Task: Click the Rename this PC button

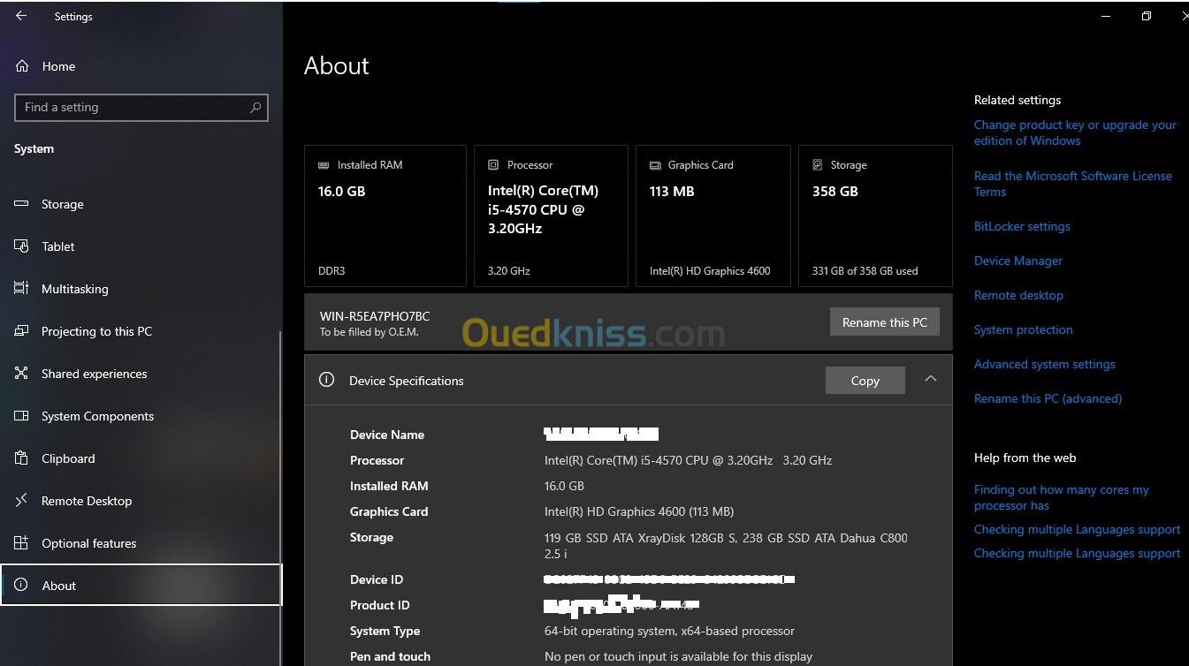Action: click(x=884, y=322)
